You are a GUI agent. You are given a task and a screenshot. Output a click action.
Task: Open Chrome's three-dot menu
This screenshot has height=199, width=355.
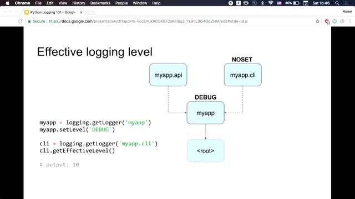[x=350, y=21]
